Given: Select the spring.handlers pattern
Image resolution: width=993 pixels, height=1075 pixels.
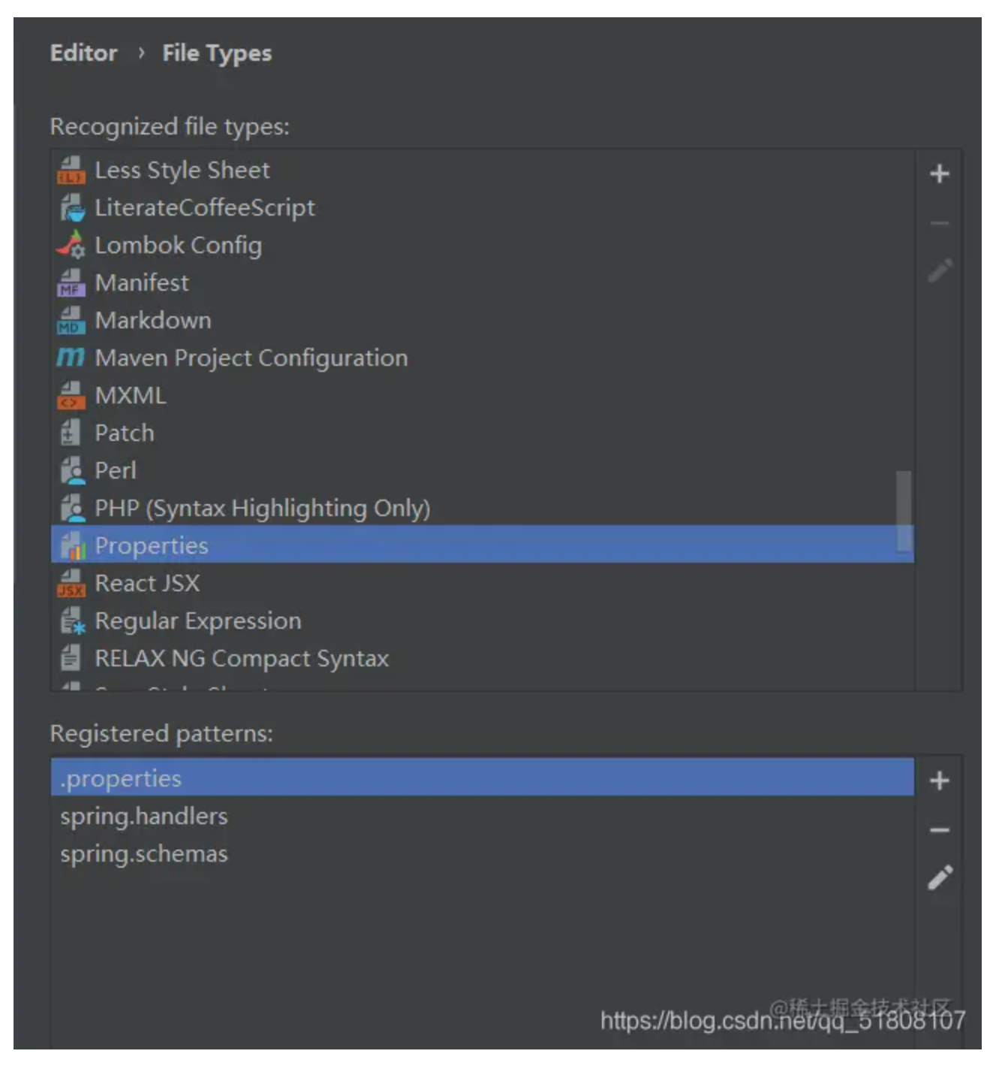Looking at the screenshot, I should coord(144,817).
